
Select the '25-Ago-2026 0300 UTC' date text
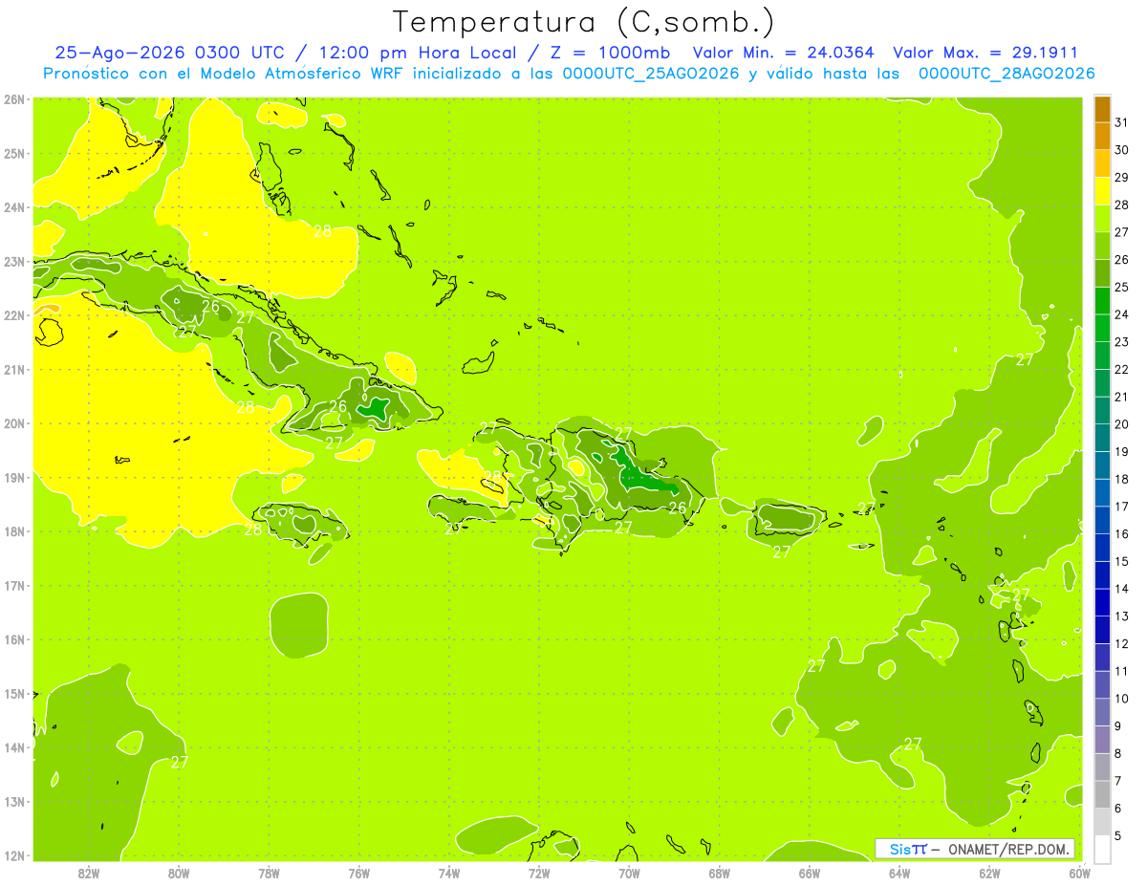169,53
